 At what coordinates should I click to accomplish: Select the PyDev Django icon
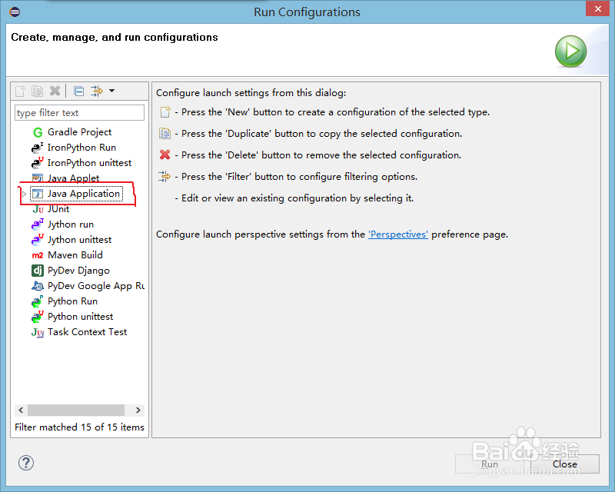click(37, 271)
